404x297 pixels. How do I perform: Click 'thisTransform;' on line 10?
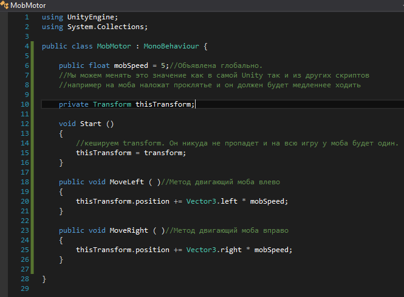165,104
